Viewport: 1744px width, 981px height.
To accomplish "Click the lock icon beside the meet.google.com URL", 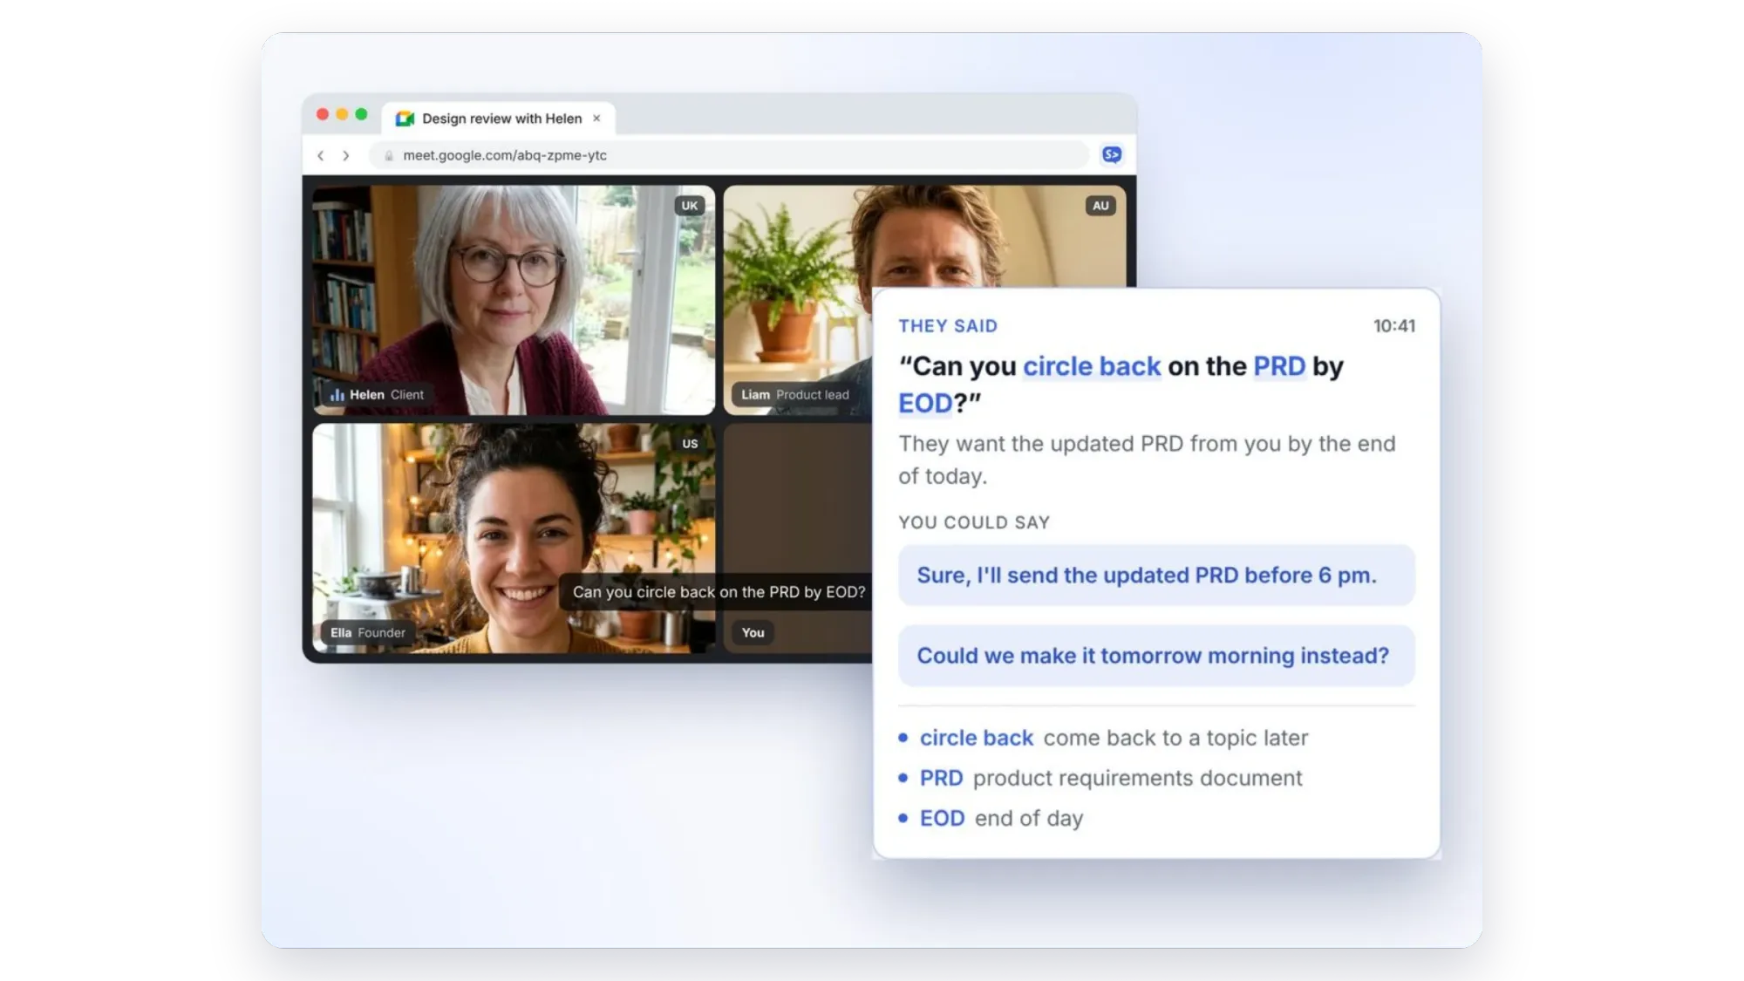I will coord(389,155).
